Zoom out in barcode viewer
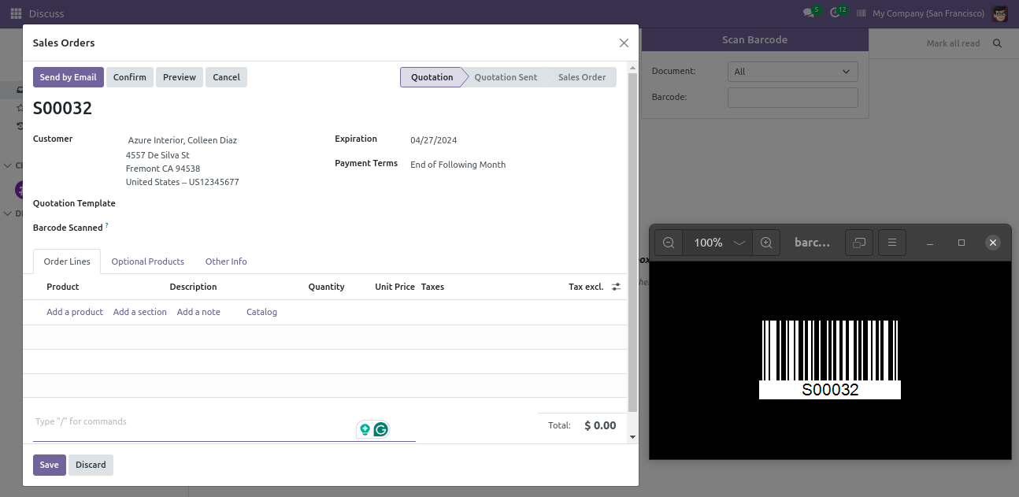 click(669, 243)
